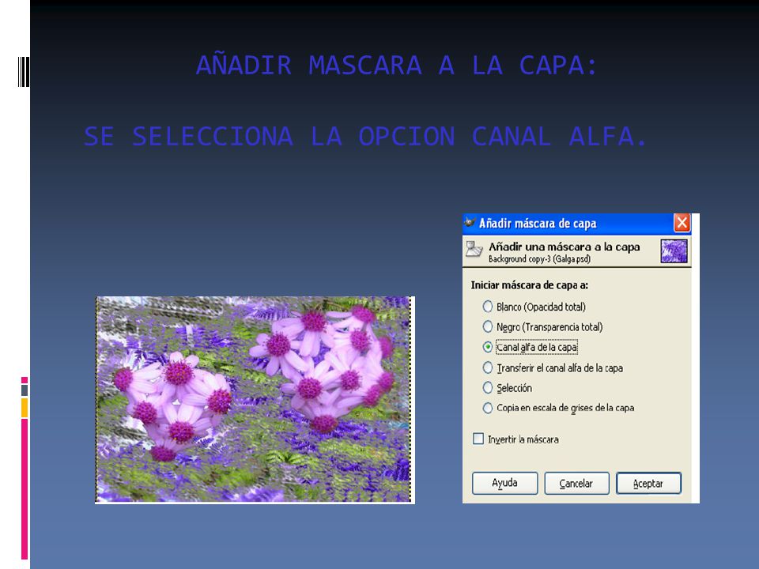Click the GIMP icon in dialog title bar
The image size is (759, 569).
(x=470, y=223)
